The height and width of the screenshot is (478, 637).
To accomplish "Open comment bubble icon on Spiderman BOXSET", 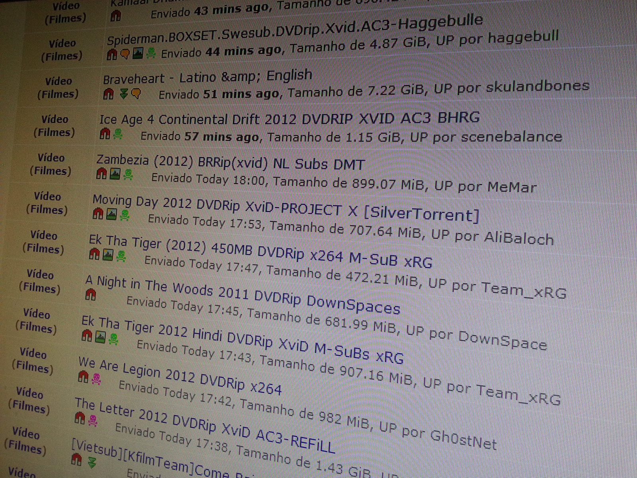I will coord(126,53).
